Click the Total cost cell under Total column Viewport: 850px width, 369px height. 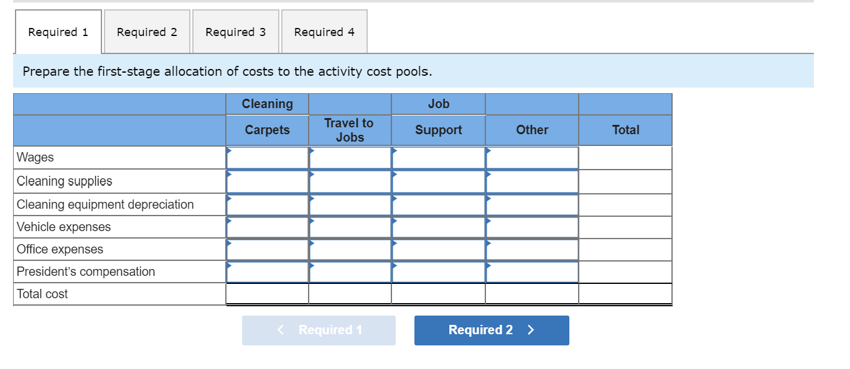coord(625,294)
